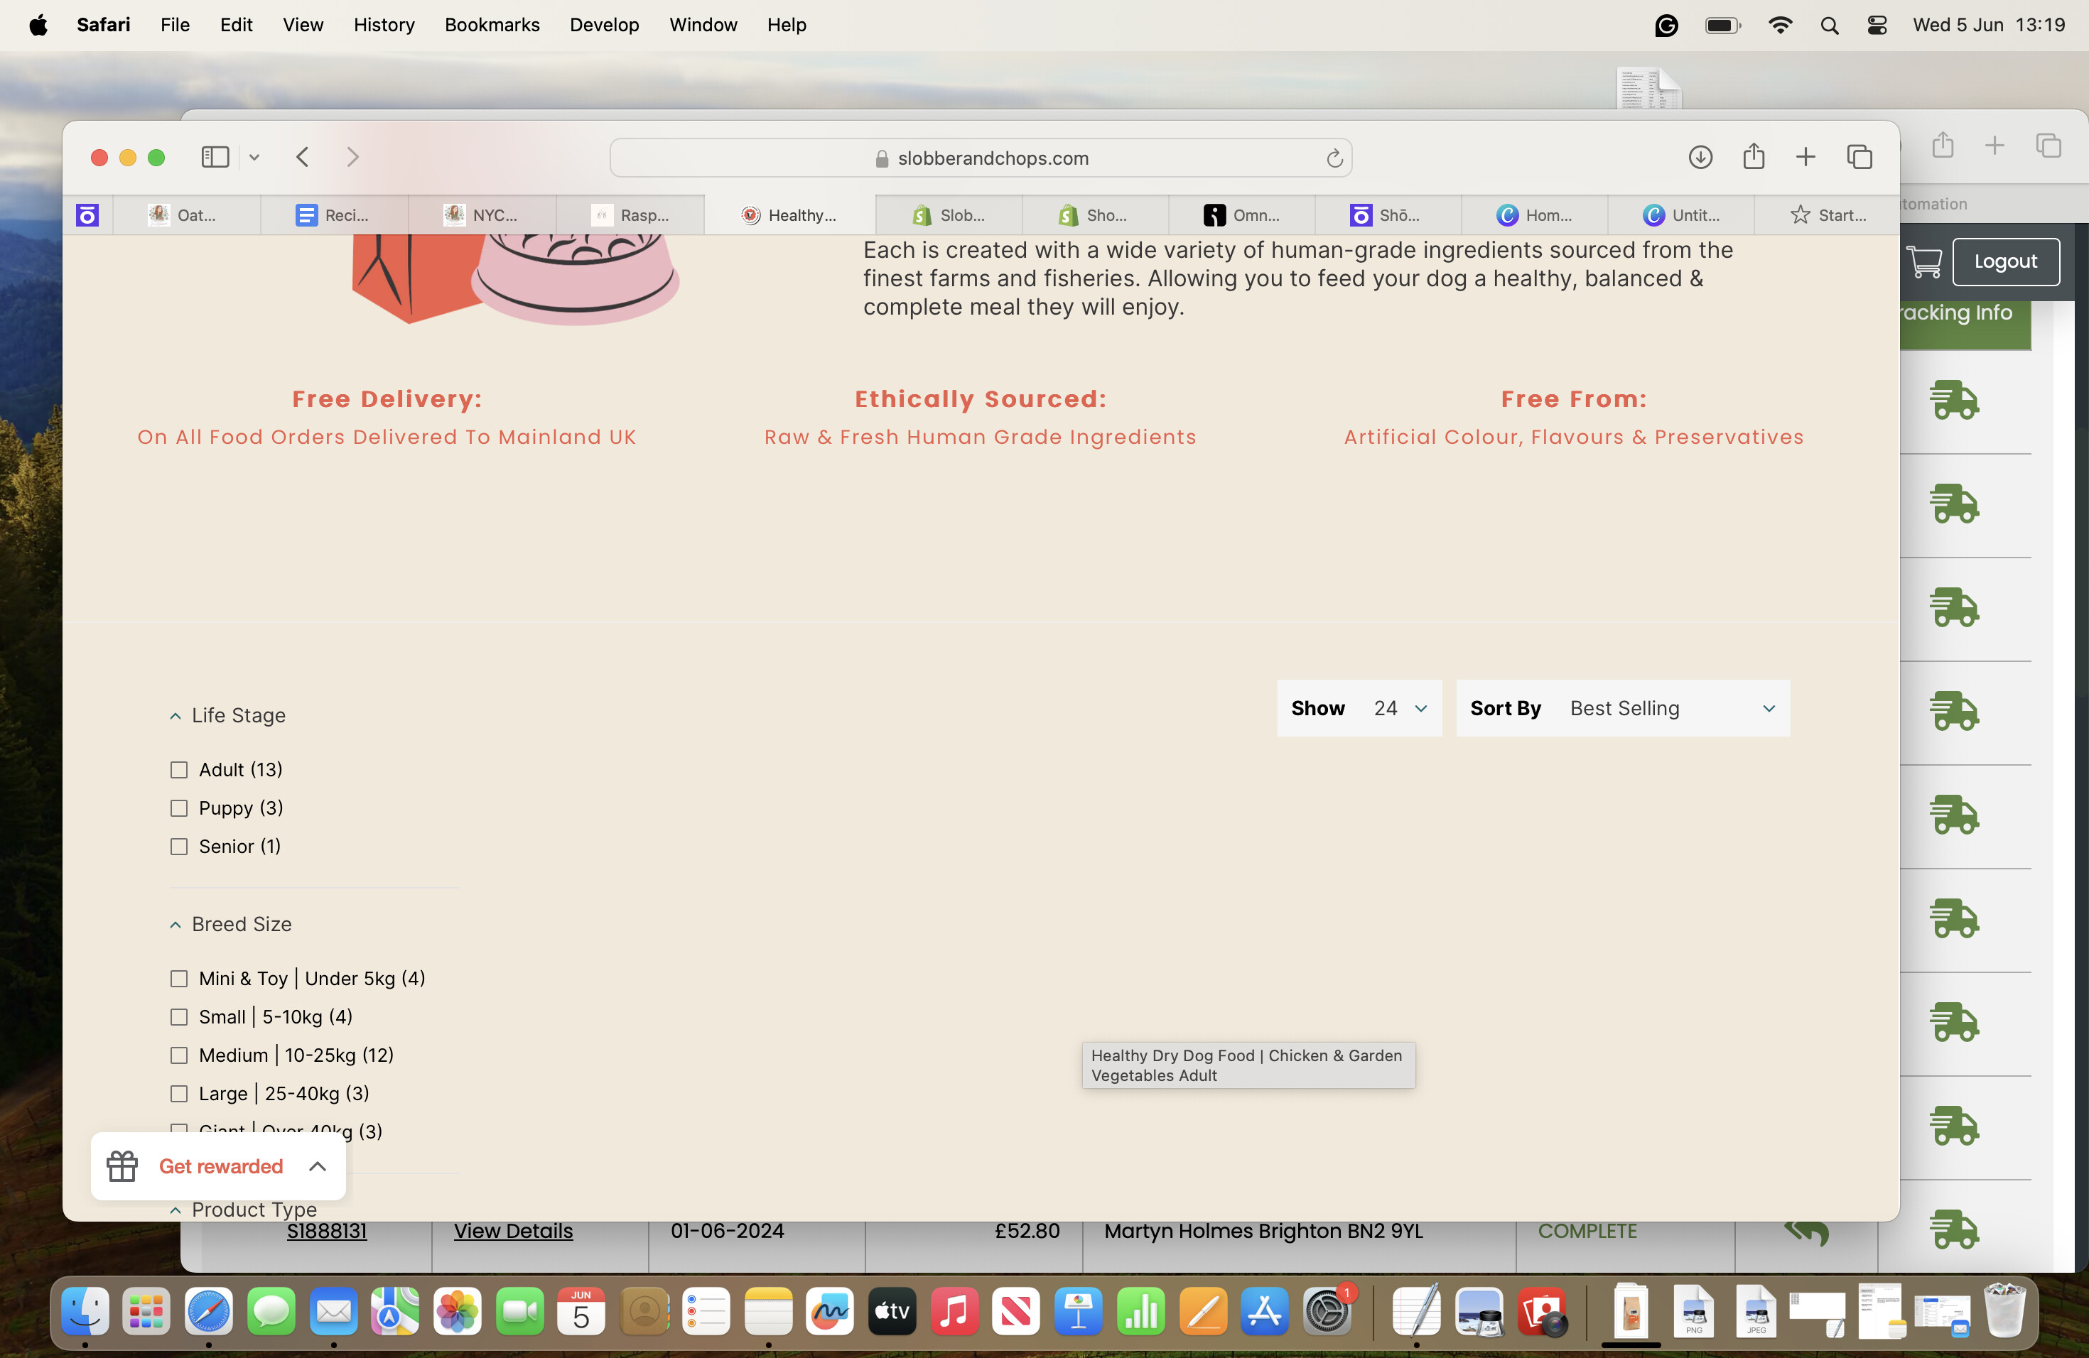Open the Show 24 items dropdown
Screen dimensions: 2089x1358
tap(1359, 708)
